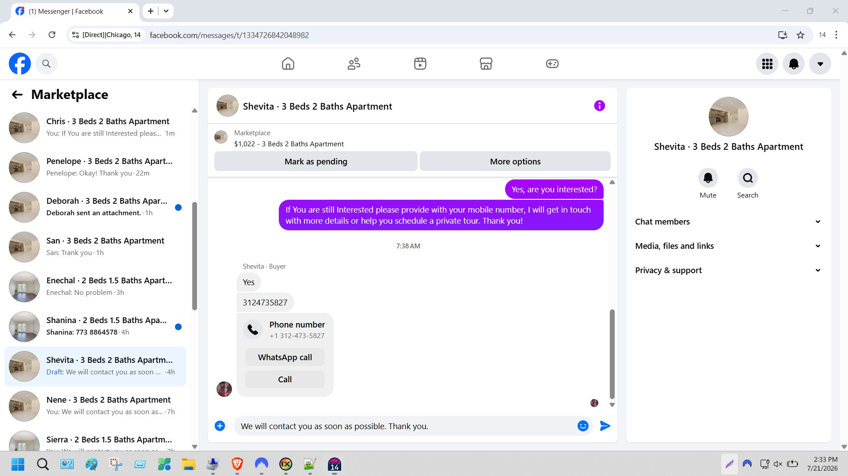Open Facebook search magnifier icon
848x476 pixels.
tap(46, 64)
